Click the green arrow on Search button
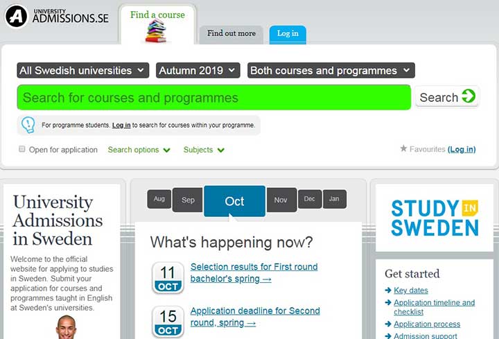Viewport: 499px width, 339px height. point(469,96)
